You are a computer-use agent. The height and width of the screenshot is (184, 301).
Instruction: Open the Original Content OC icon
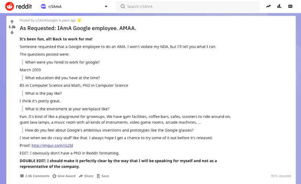click(x=290, y=6)
